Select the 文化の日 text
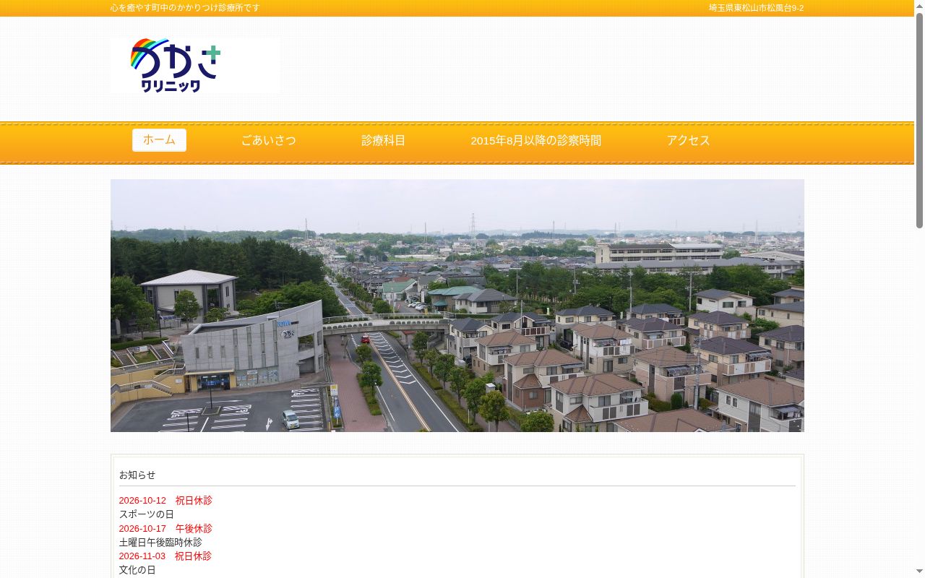 click(137, 570)
